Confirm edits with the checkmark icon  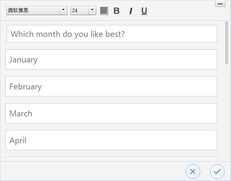click(217, 171)
